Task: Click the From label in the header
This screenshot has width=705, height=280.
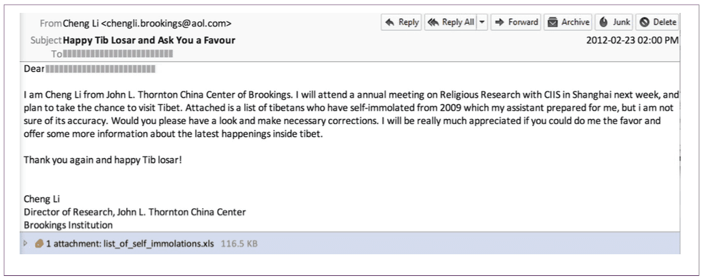Action: (x=50, y=23)
